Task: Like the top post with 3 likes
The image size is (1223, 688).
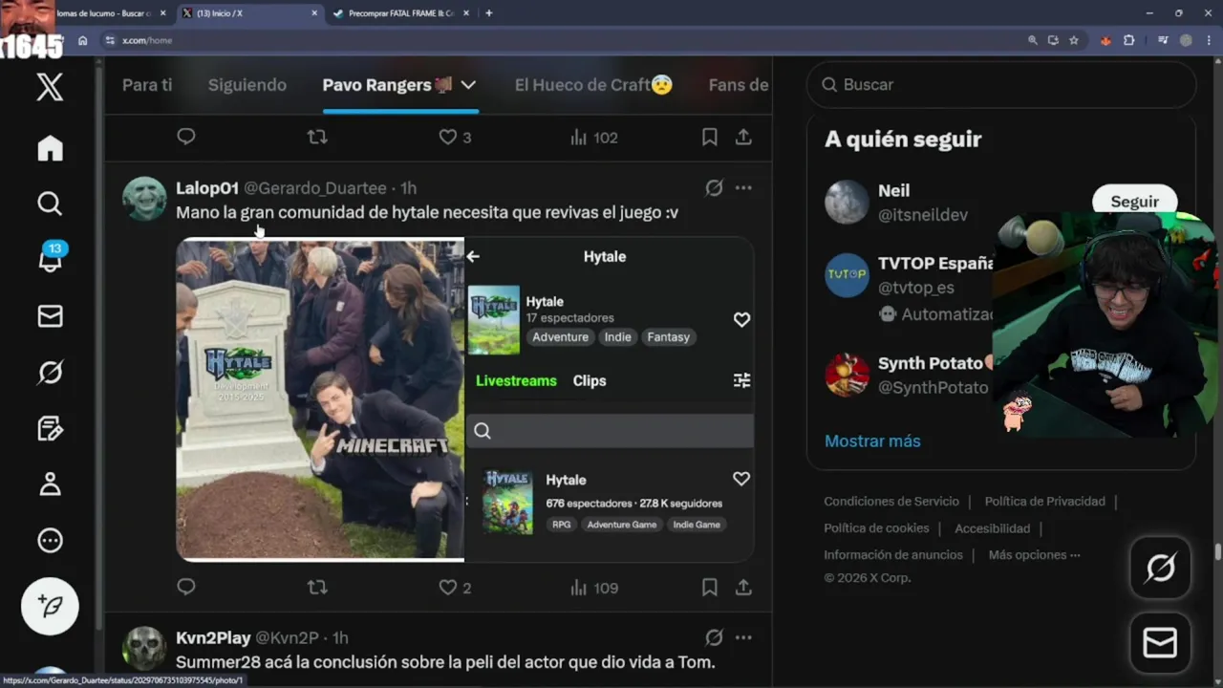Action: 455,137
